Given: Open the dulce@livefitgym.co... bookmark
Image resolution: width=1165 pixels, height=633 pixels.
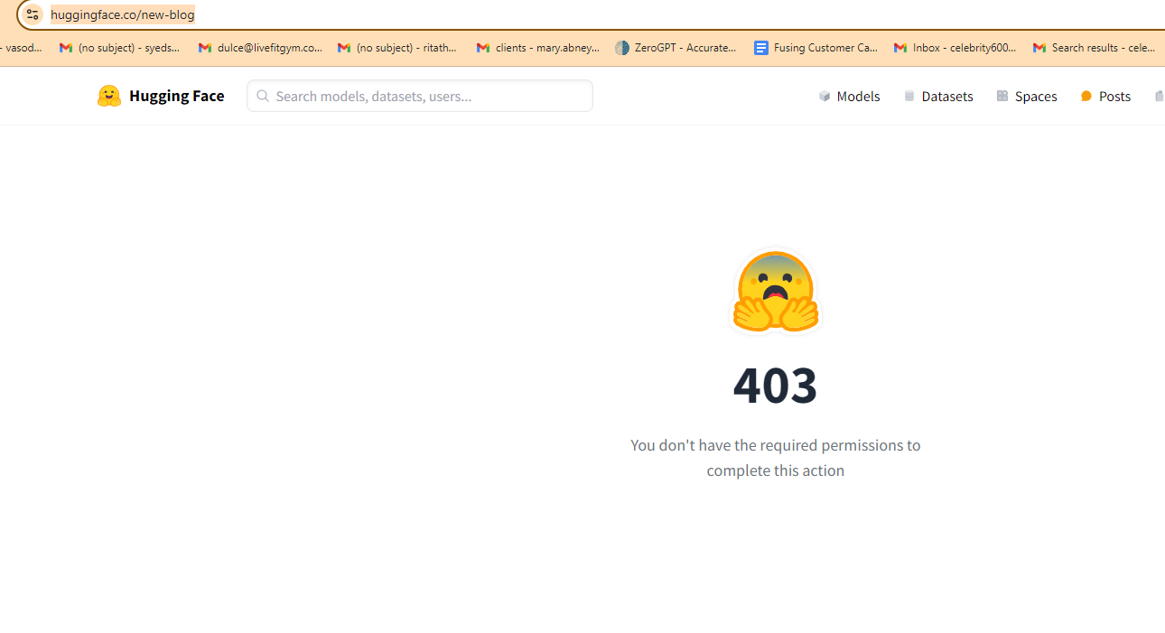Looking at the screenshot, I should pyautogui.click(x=260, y=48).
